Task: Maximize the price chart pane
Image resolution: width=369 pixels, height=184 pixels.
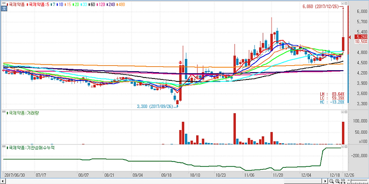Action: click(346, 3)
